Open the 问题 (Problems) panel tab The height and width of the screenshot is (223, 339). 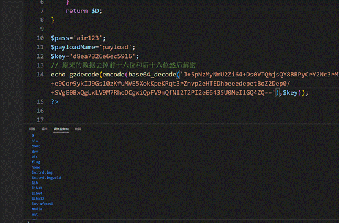pos(32,129)
